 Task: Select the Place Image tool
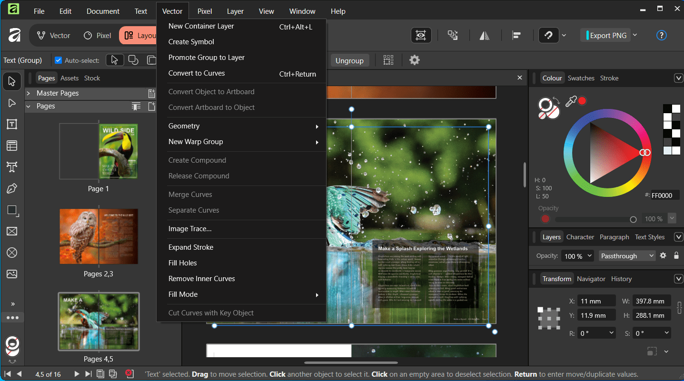12,274
